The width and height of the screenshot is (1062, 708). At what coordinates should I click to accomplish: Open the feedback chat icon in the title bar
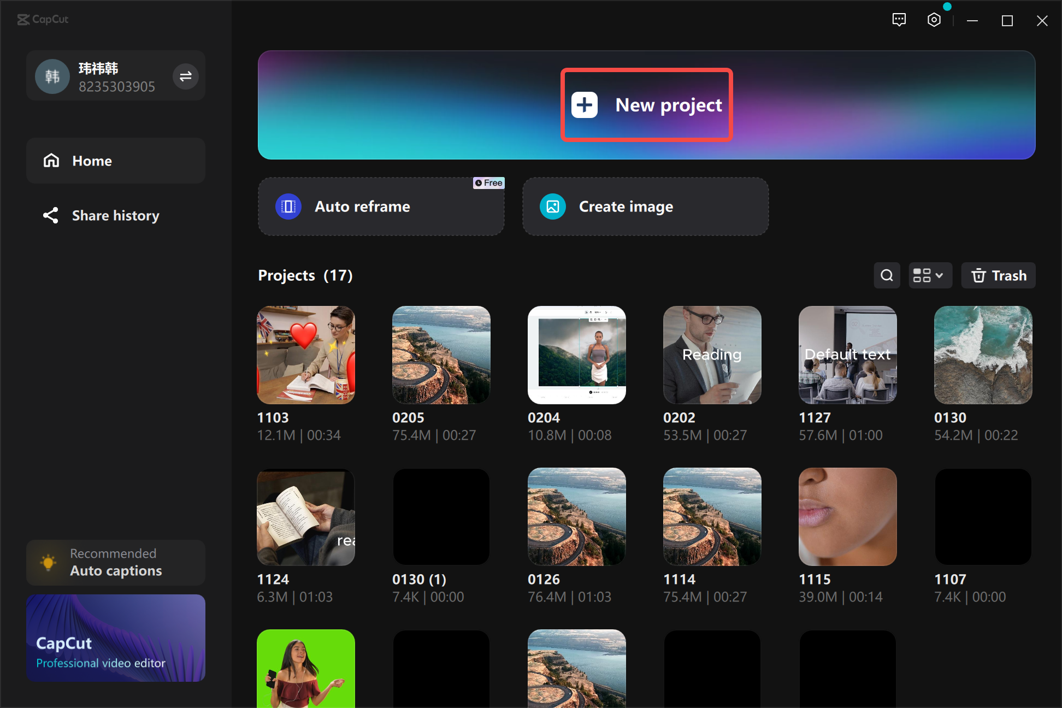click(x=899, y=20)
